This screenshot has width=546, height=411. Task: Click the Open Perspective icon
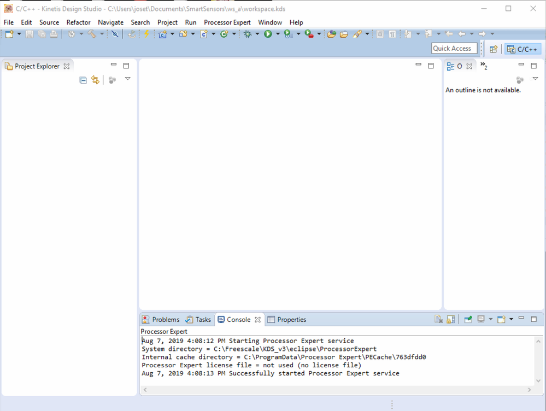(x=494, y=49)
